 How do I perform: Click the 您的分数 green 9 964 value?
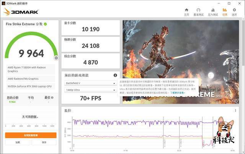[x=12, y=102]
